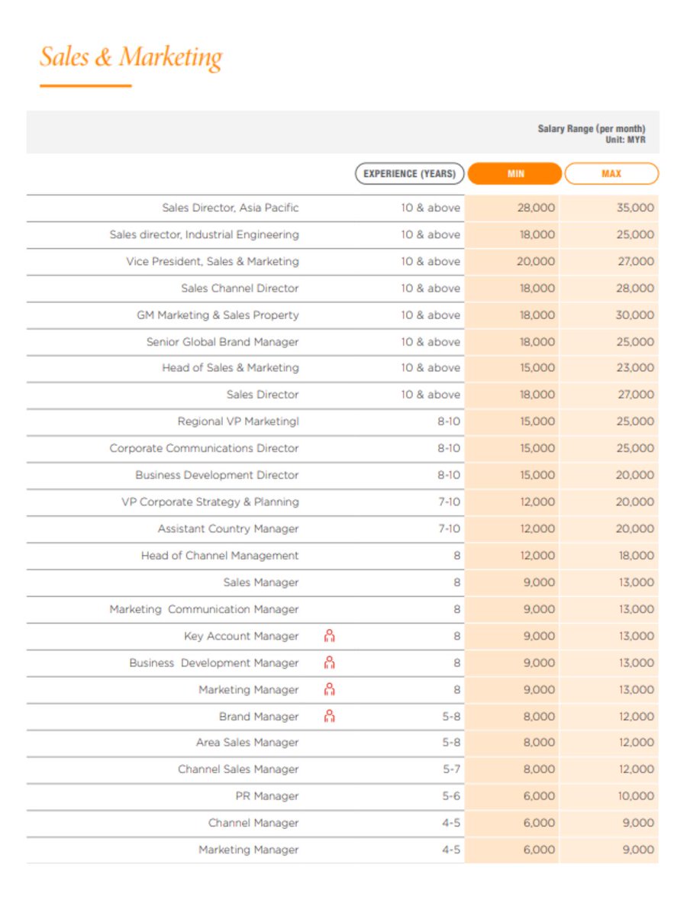Select the PR Manager job title
Viewport: 687px width, 916px height.
pyautogui.click(x=267, y=795)
